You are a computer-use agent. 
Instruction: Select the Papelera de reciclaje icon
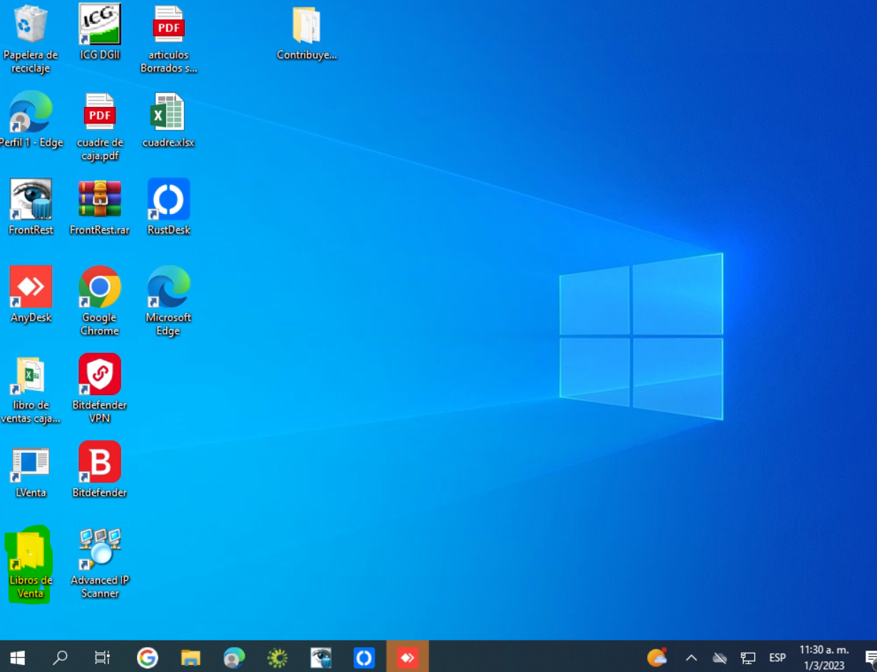pyautogui.click(x=31, y=39)
